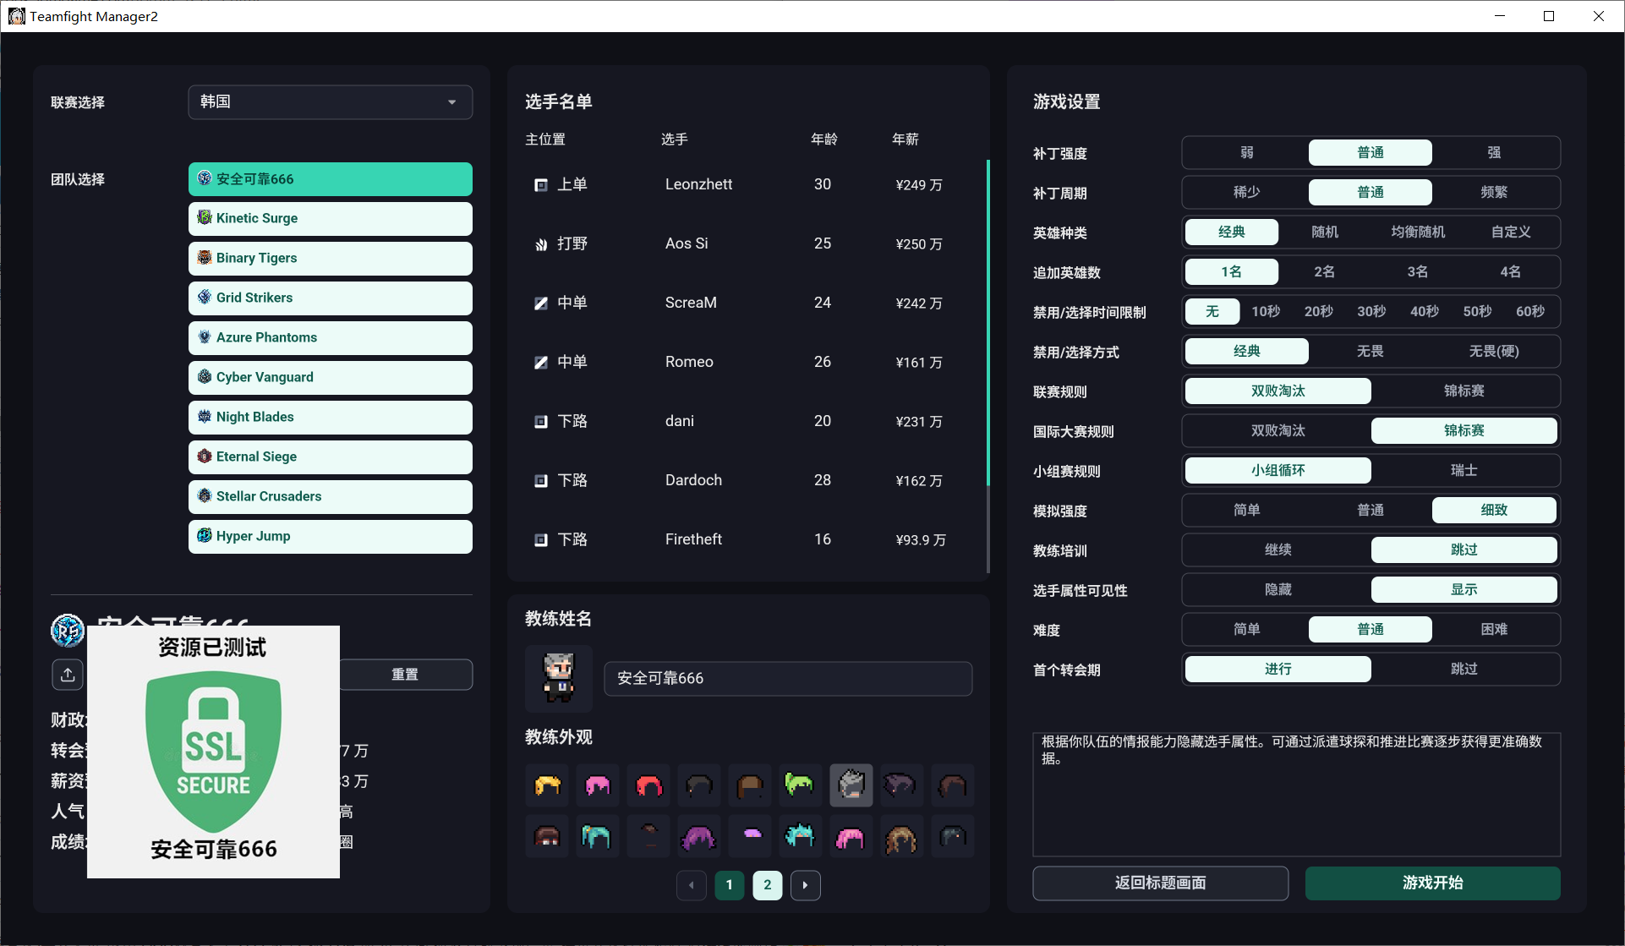The image size is (1625, 946).
Task: Click the player roster scrollbar
Action: (x=988, y=323)
